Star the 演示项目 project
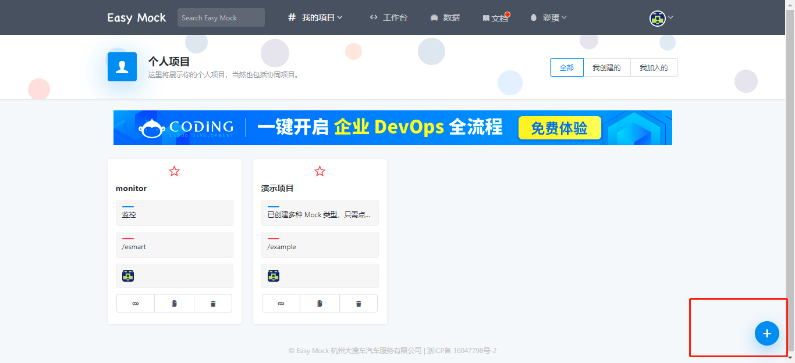The height and width of the screenshot is (363, 795). pyautogui.click(x=320, y=171)
